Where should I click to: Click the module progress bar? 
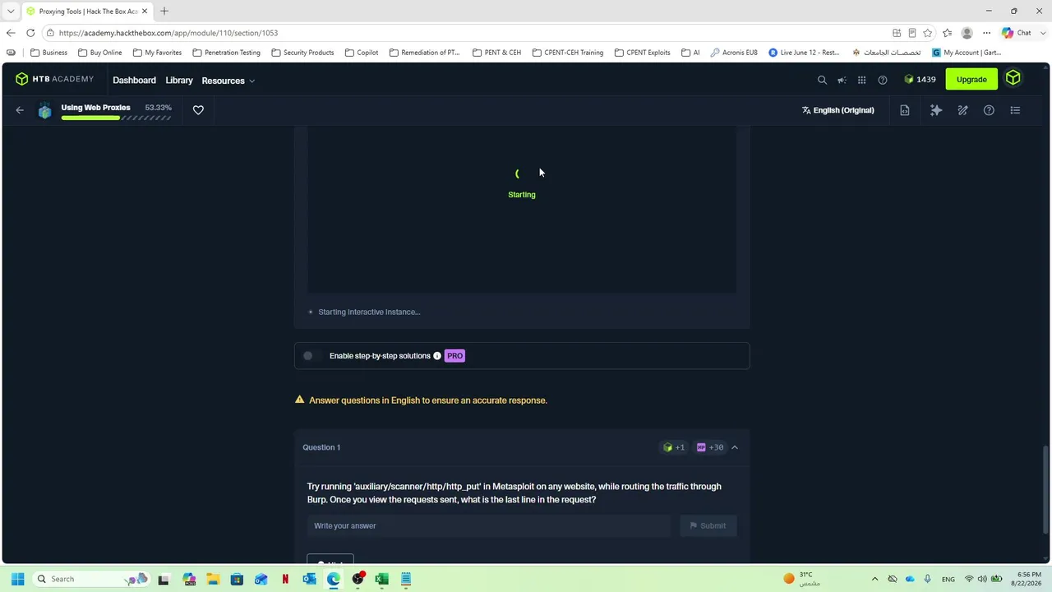point(116,118)
